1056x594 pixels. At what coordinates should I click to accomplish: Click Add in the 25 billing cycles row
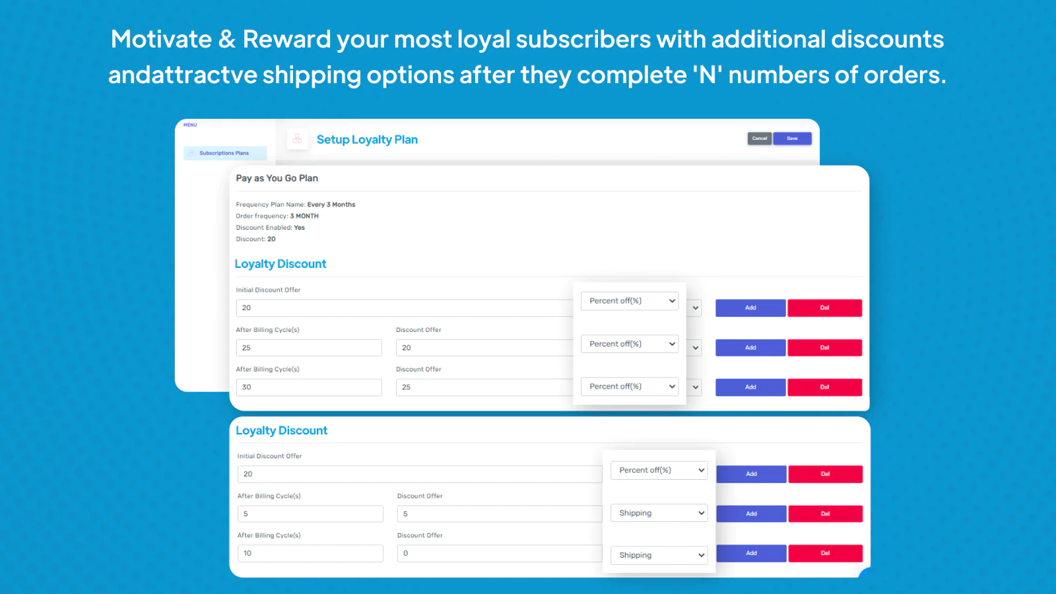[x=750, y=348]
